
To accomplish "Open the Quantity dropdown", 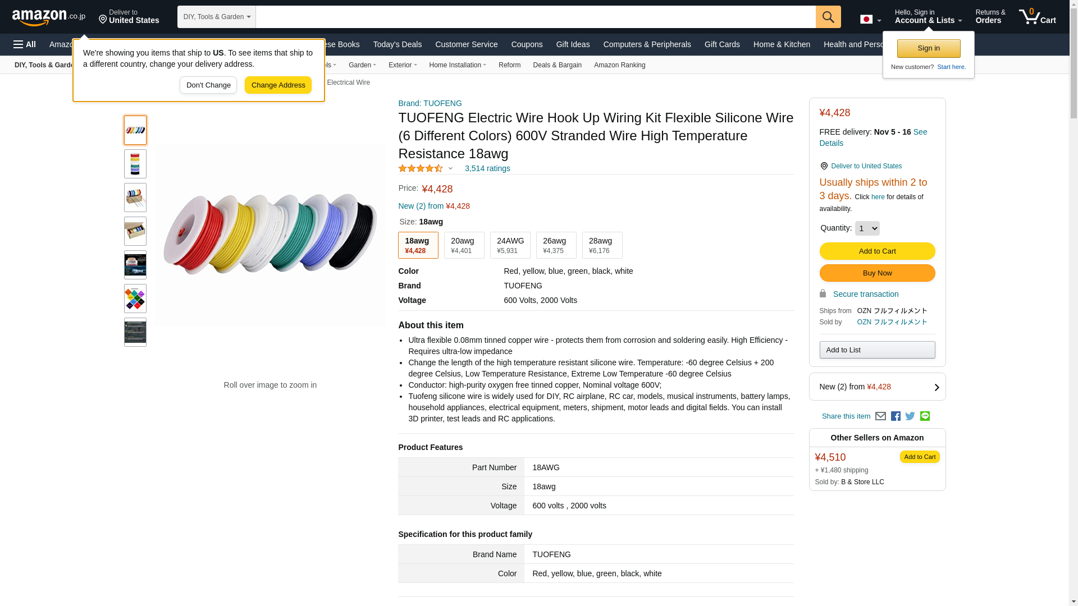I will (867, 228).
